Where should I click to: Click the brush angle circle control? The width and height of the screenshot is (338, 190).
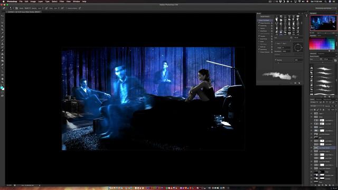(298, 47)
